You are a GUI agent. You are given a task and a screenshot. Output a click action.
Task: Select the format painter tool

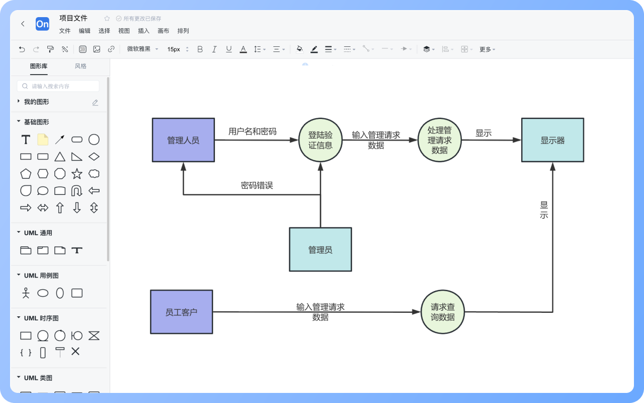[50, 49]
